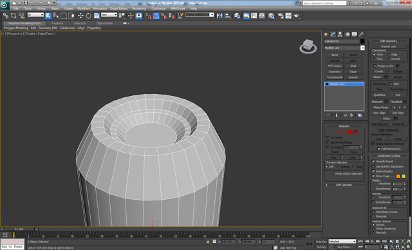The width and height of the screenshot is (412, 250).
Task: Switch to the Hierarchy command panel
Action: (340, 34)
